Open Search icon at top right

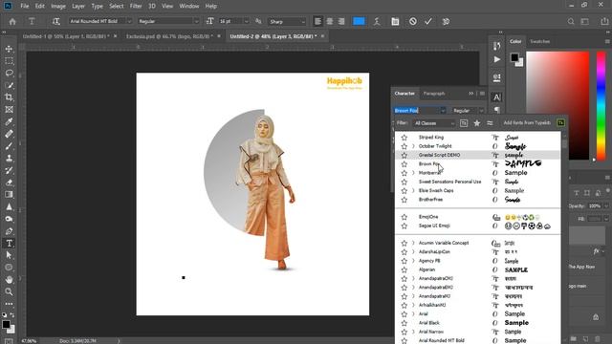click(571, 21)
